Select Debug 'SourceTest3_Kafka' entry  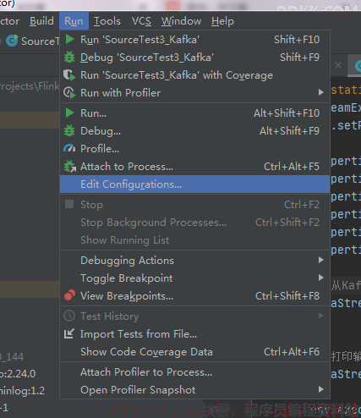[x=194, y=58]
